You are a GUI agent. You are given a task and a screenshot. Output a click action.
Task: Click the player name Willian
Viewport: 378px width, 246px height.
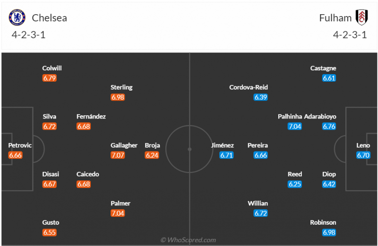tap(258, 204)
